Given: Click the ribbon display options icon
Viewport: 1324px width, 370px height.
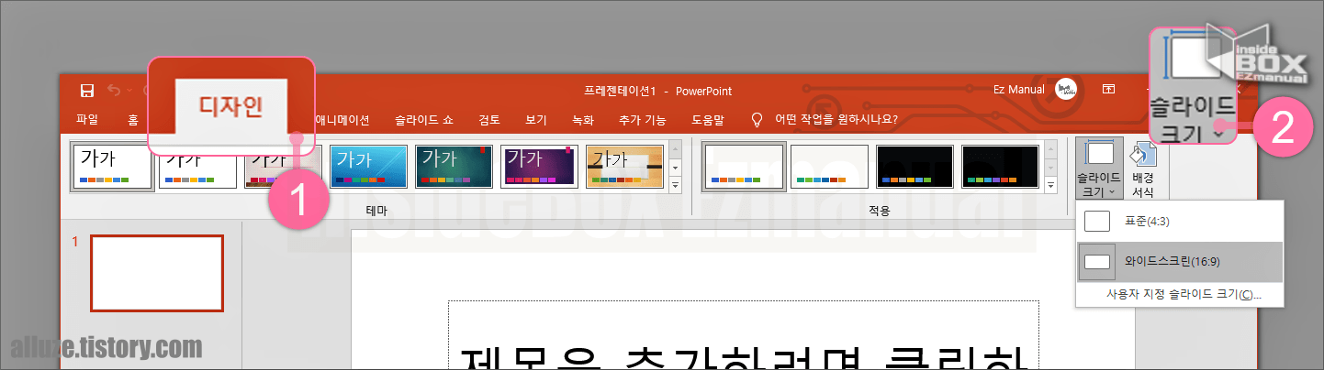Looking at the screenshot, I should (x=1109, y=90).
